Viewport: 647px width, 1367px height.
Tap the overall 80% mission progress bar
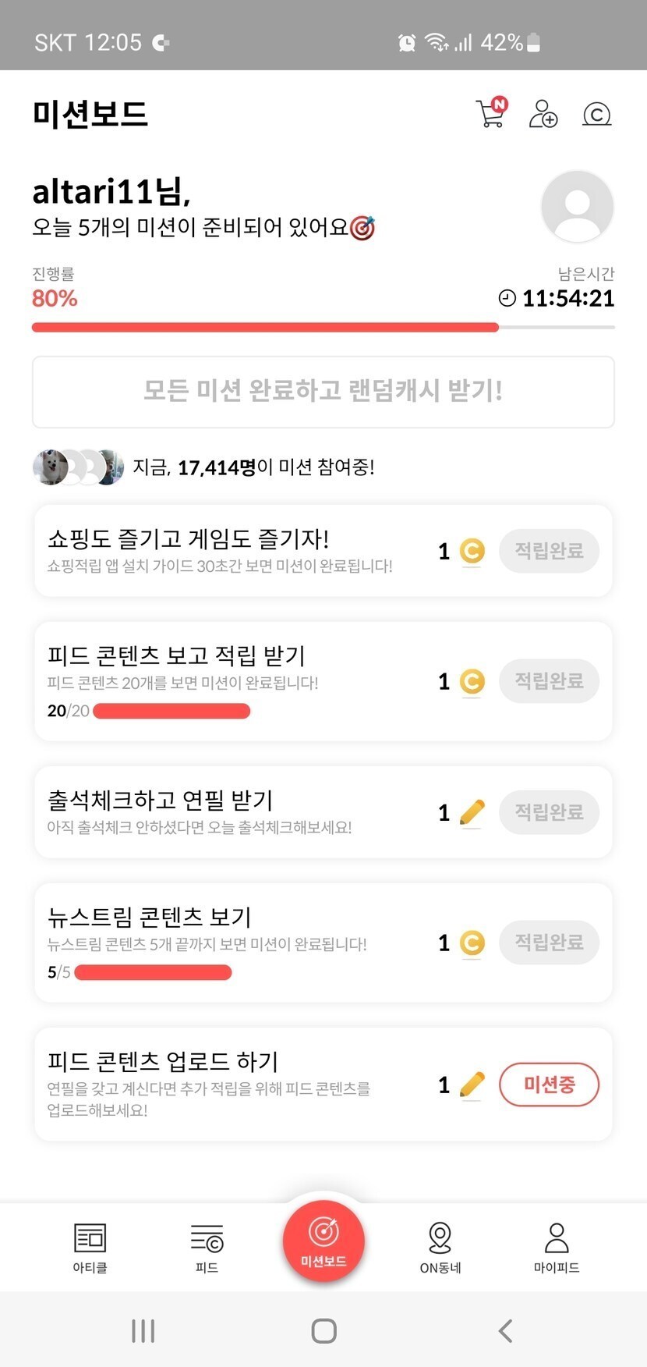[x=323, y=328]
